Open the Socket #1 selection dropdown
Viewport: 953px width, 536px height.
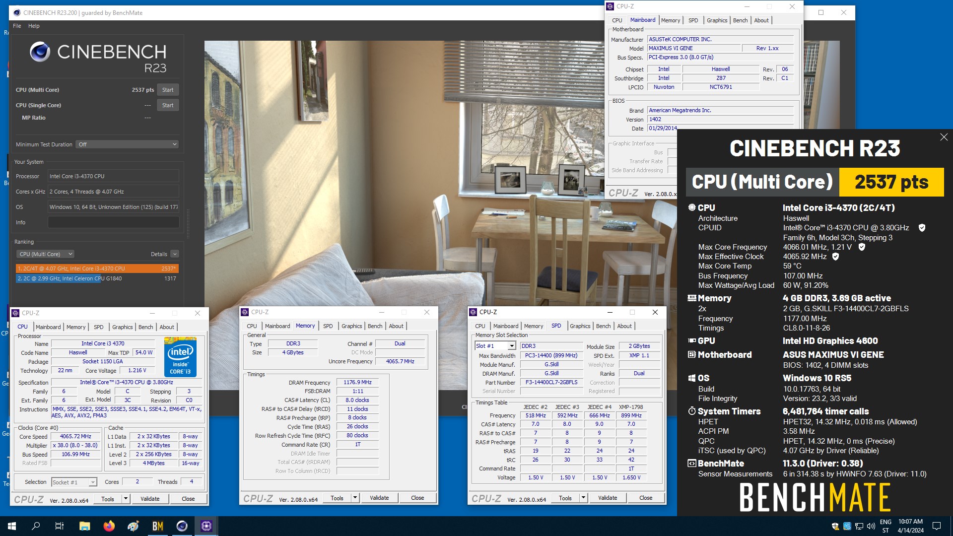pos(73,482)
